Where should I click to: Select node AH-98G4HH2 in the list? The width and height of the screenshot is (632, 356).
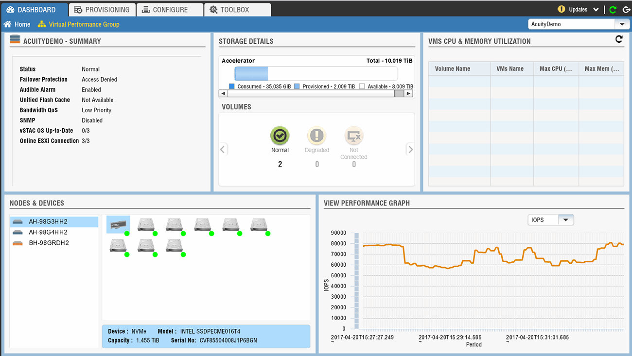[48, 232]
